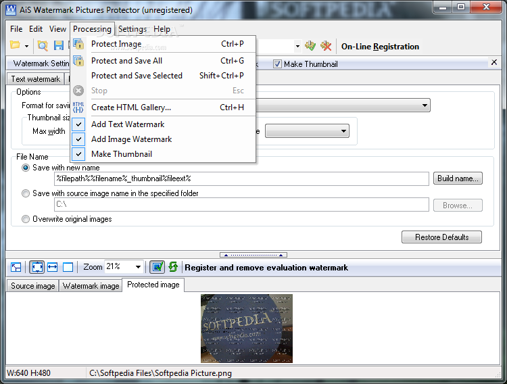Click the new file name pattern field
The width and height of the screenshot is (507, 384).
coord(241,178)
